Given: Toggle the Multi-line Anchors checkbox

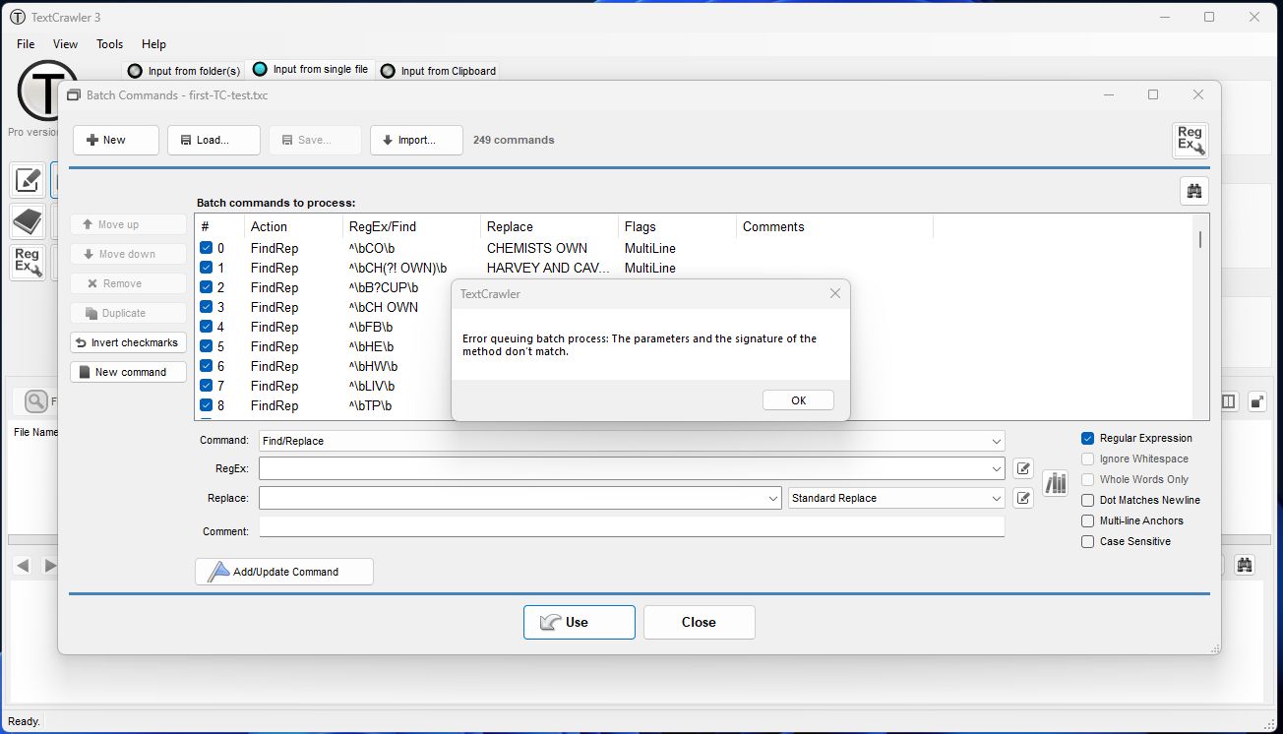Looking at the screenshot, I should point(1087,521).
